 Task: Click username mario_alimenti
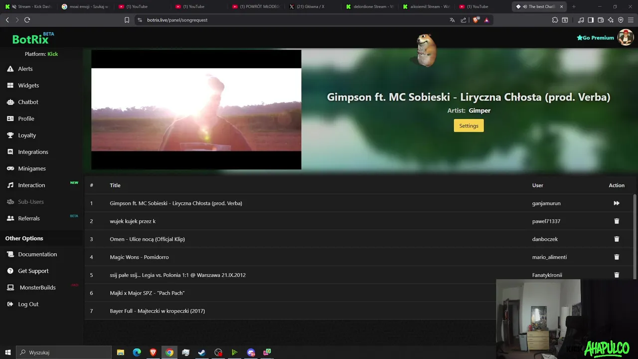point(549,257)
